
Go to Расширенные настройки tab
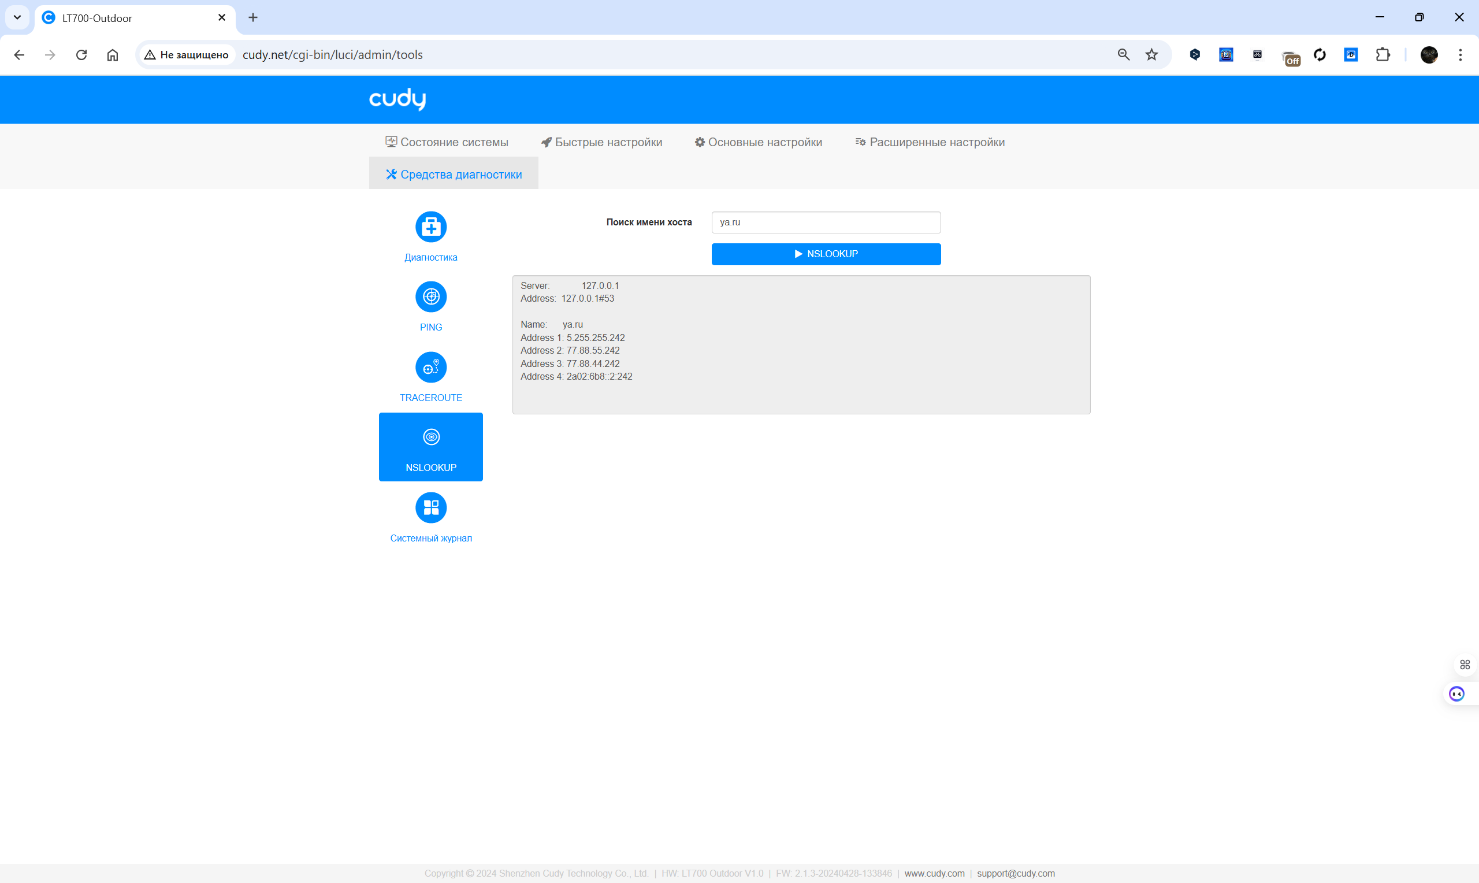[930, 142]
